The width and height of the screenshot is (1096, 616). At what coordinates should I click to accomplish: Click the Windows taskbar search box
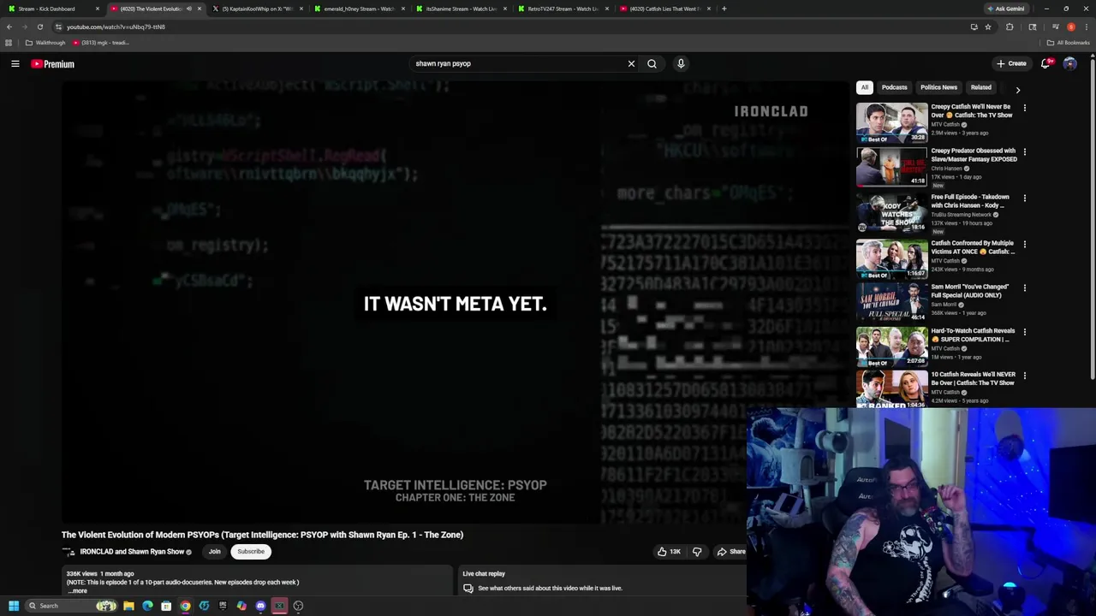(72, 606)
